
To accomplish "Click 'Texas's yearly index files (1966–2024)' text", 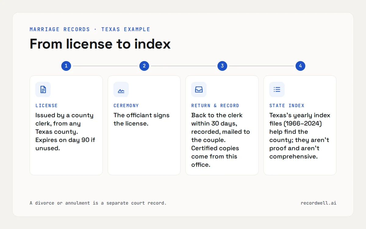I will coord(300,136).
